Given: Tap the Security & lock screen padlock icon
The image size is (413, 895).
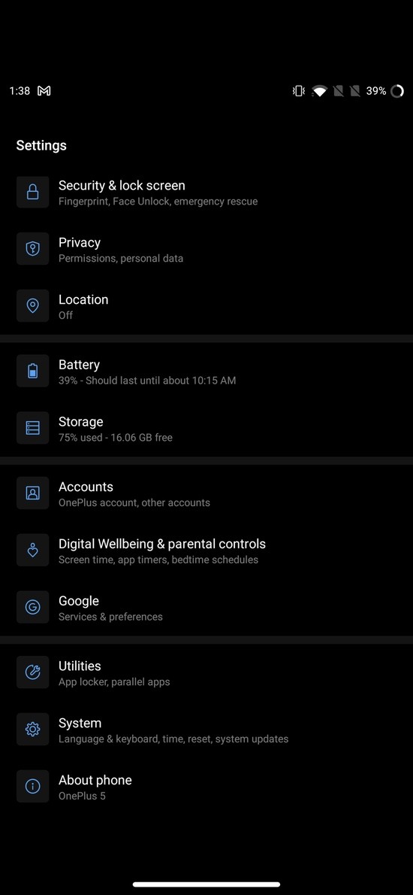Looking at the screenshot, I should 32,193.
